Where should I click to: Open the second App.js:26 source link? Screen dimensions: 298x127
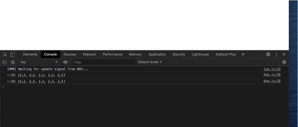coord(272,81)
